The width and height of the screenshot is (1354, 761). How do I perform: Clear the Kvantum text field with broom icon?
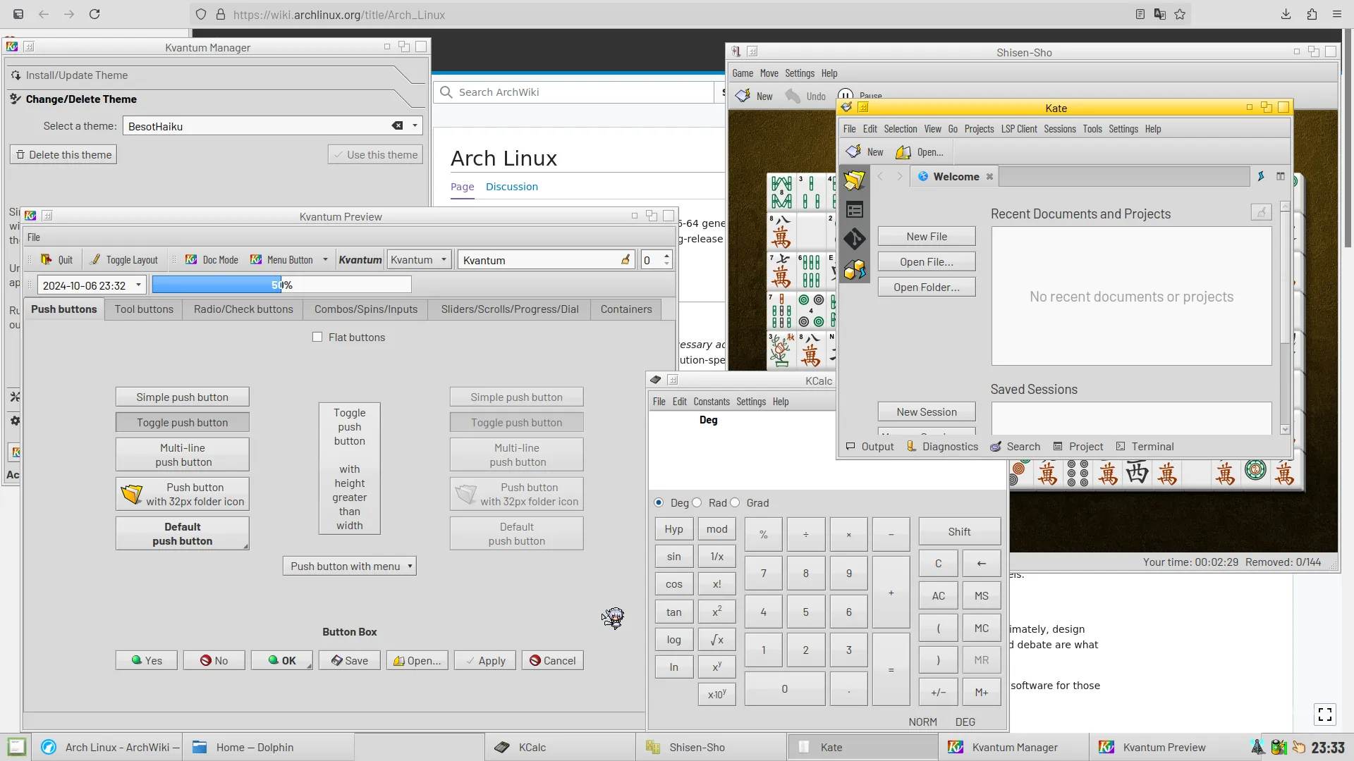point(626,260)
